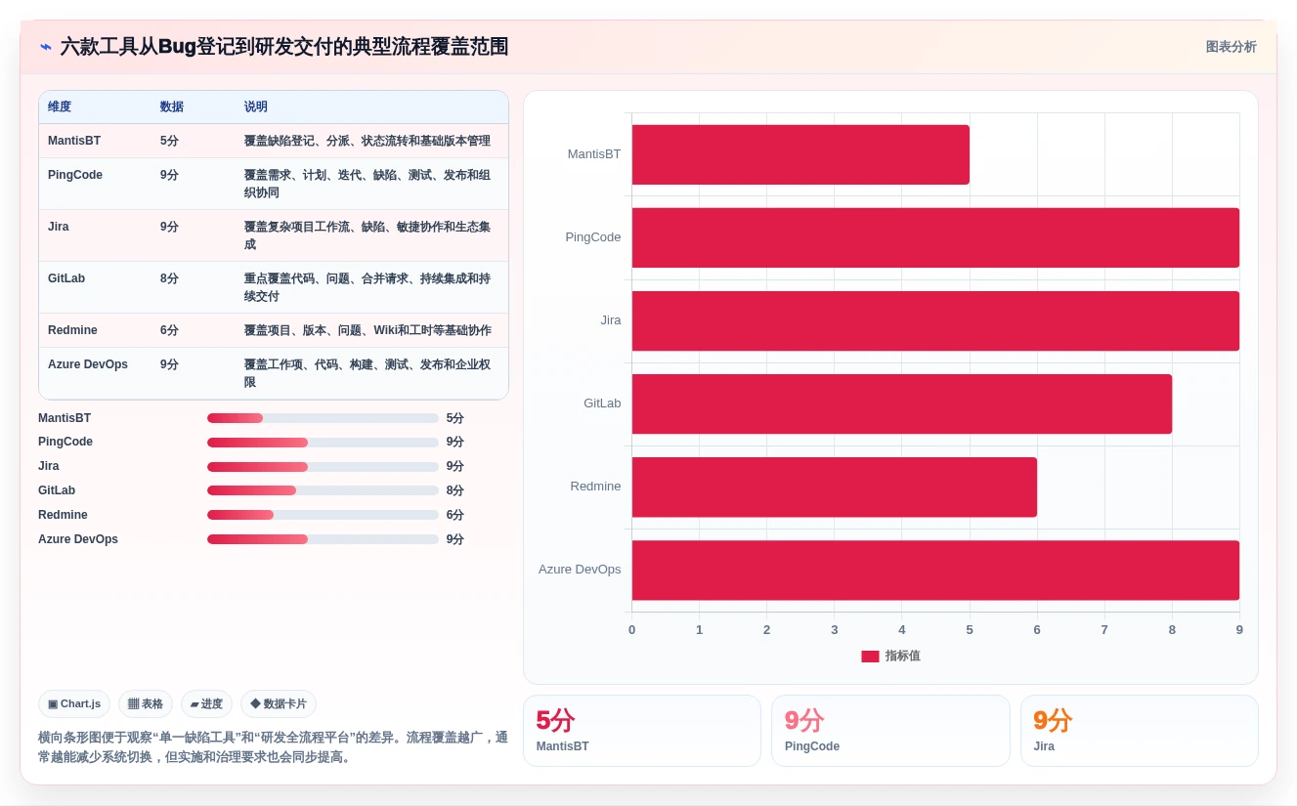Select the 数据卡片 tag chip
1297x806 pixels.
pyautogui.click(x=279, y=703)
